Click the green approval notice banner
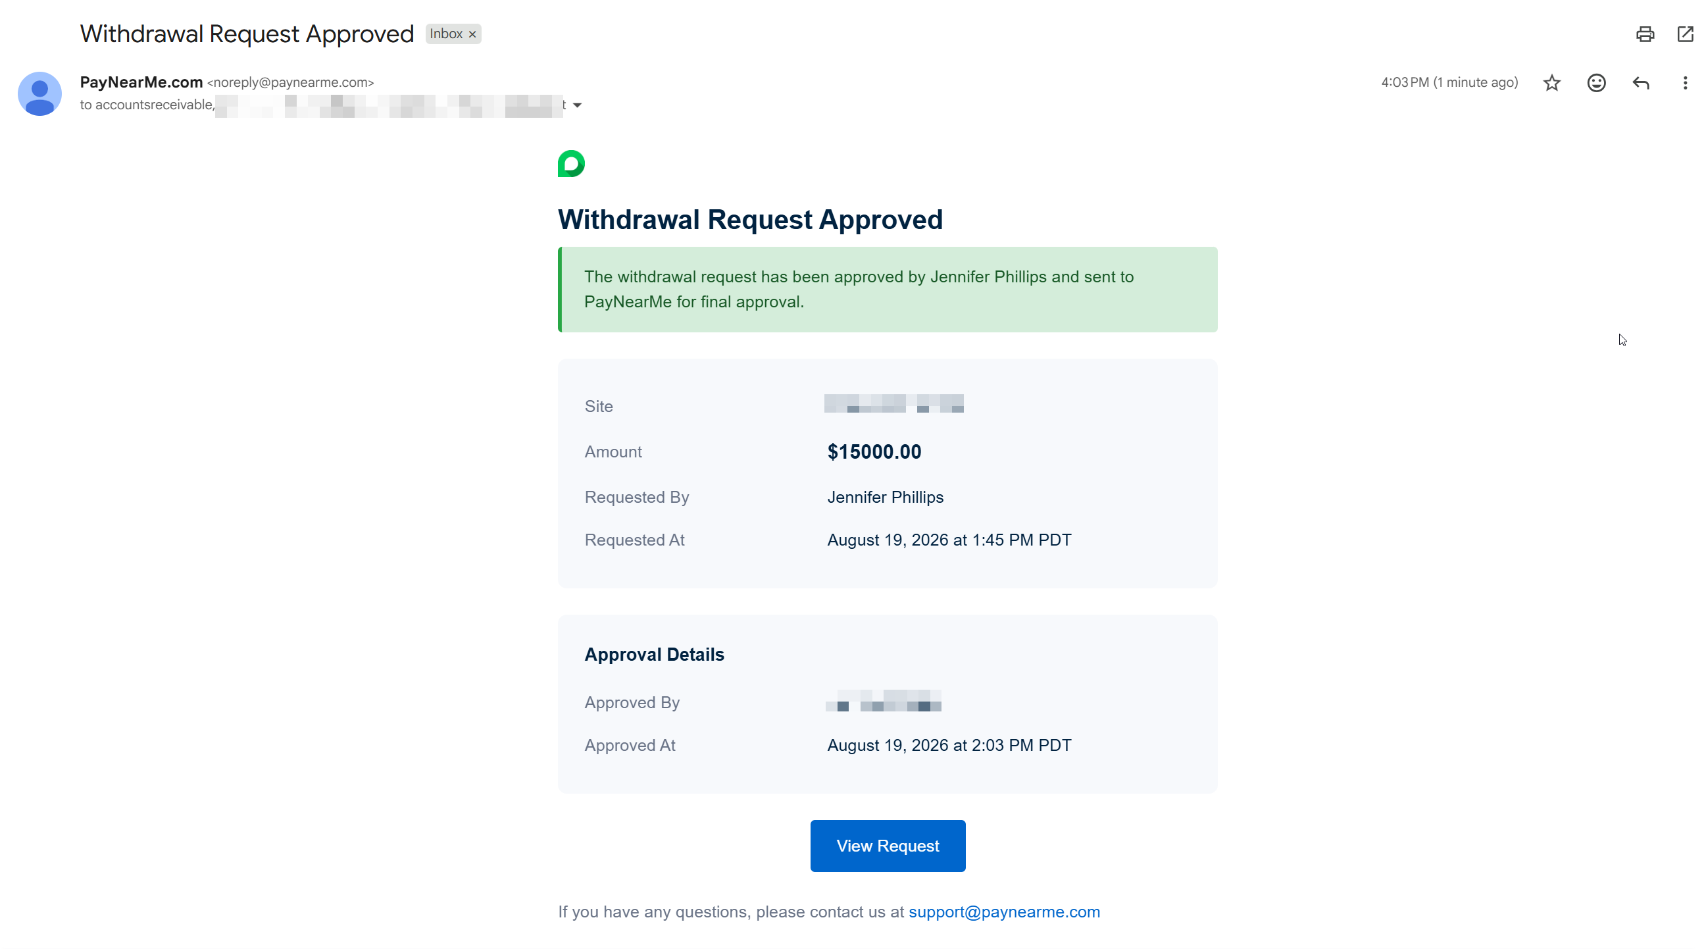 [888, 290]
